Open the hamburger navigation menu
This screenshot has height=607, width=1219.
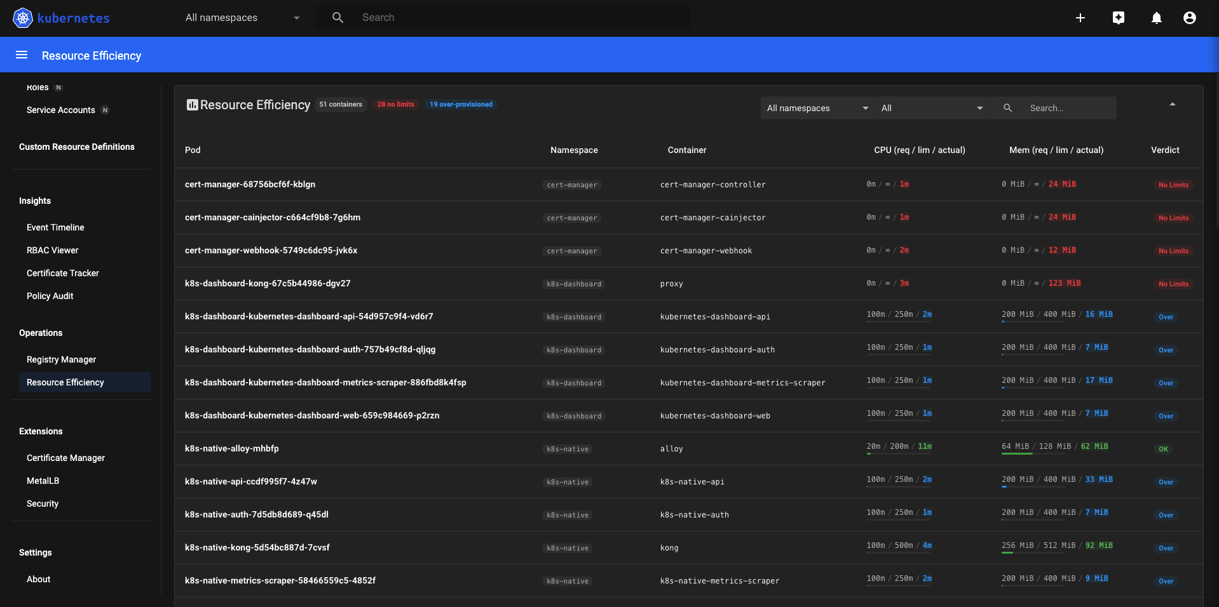[x=22, y=55]
